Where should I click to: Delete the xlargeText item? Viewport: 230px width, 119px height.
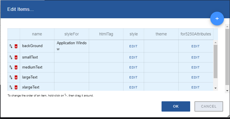16,87
